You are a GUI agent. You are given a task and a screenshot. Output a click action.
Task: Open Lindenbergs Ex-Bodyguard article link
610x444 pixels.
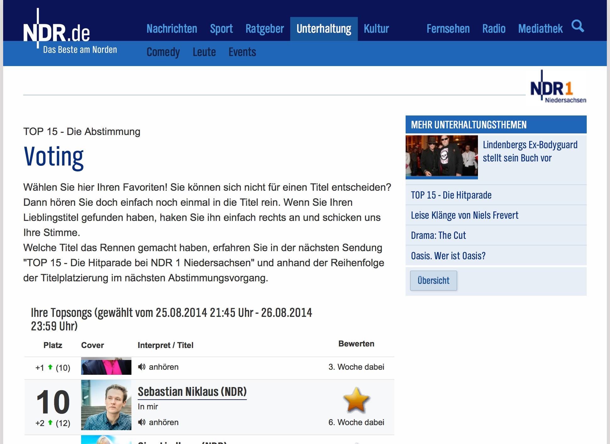(530, 151)
